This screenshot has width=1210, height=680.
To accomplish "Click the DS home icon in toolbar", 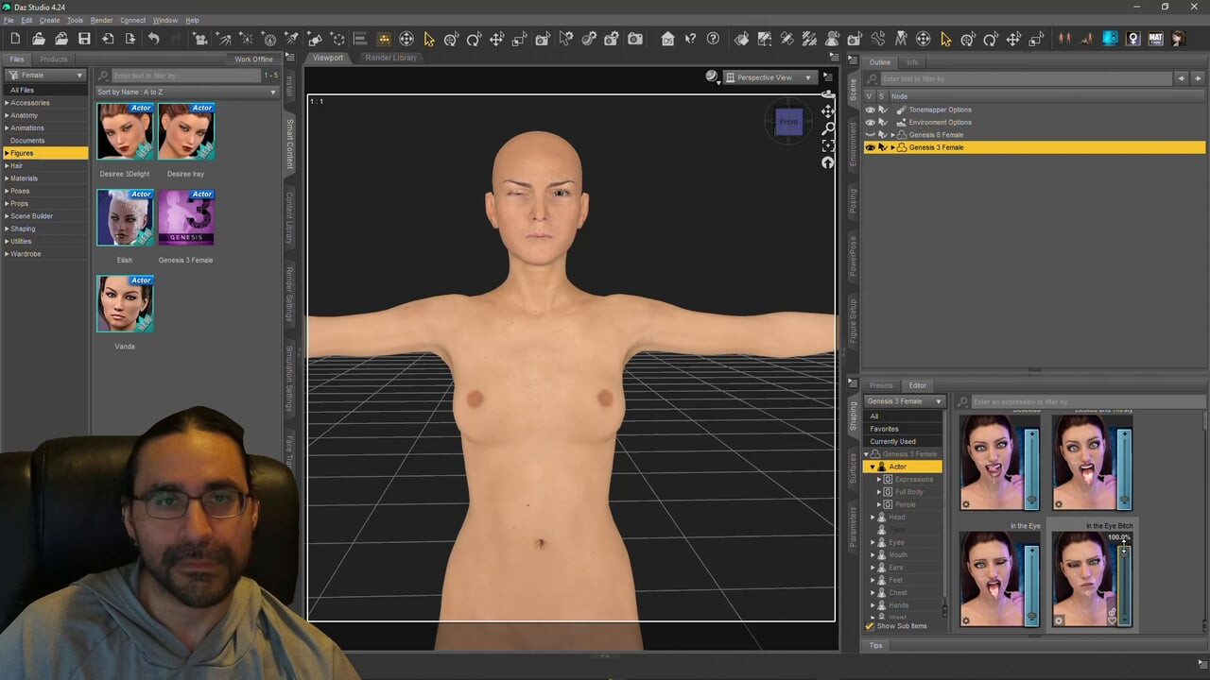I will click(667, 39).
